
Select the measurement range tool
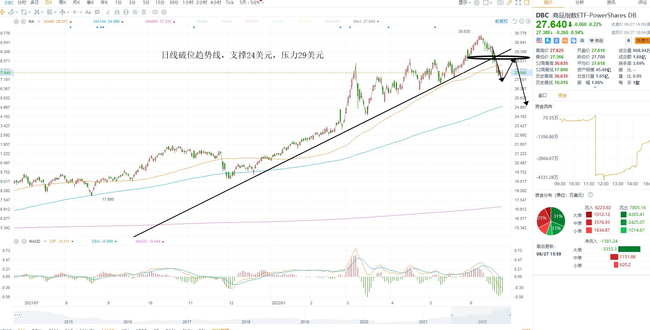(62, 12)
